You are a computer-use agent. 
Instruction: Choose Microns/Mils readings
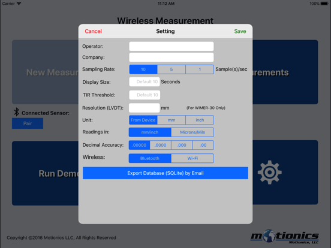(x=192, y=132)
